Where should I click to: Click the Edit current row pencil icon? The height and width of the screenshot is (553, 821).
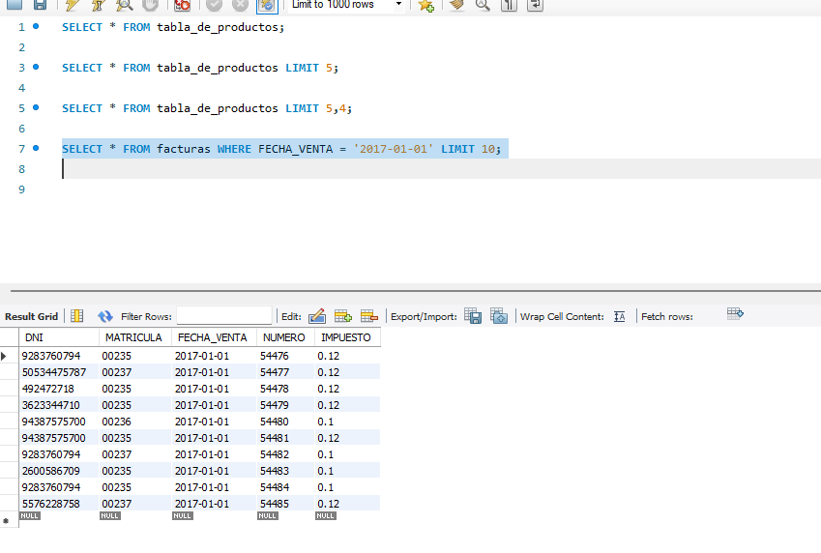317,316
